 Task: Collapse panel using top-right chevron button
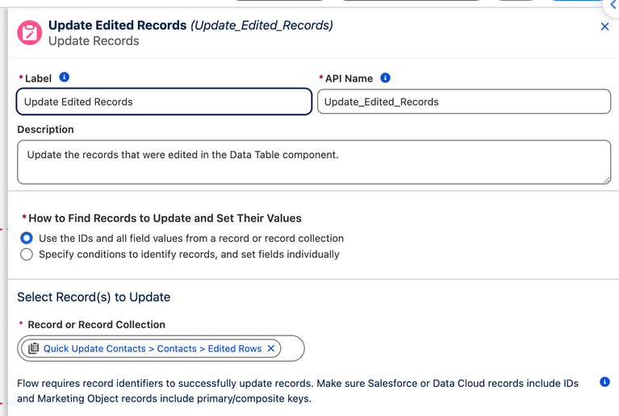pos(613,5)
